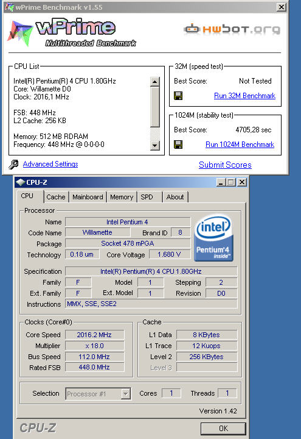Click the 32M Not Tested score
The width and height of the screenshot is (301, 439).
tap(255, 81)
